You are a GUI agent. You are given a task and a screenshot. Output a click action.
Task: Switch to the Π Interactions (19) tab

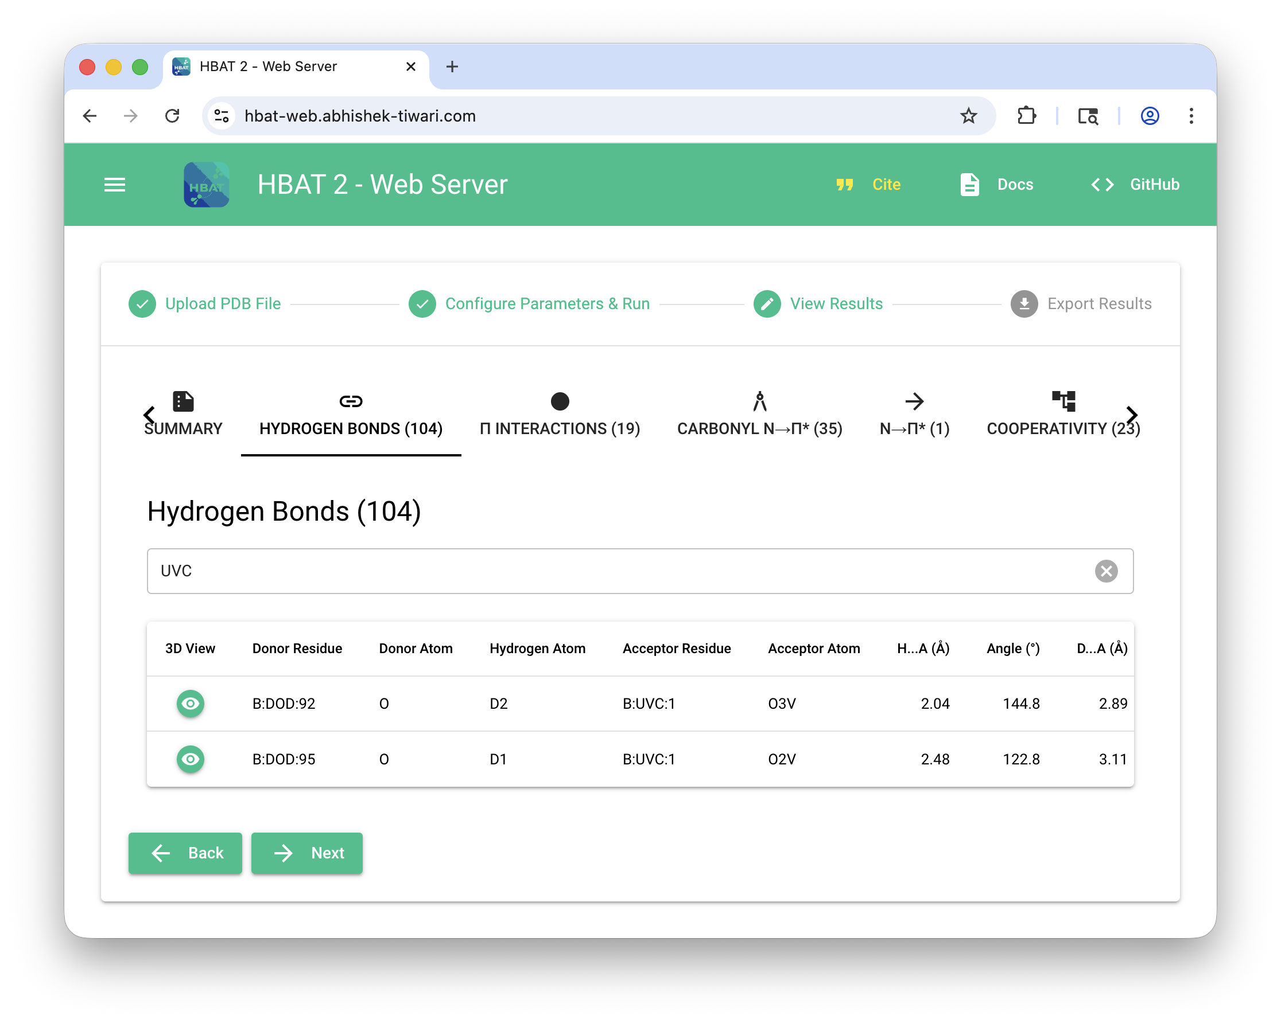[560, 415]
